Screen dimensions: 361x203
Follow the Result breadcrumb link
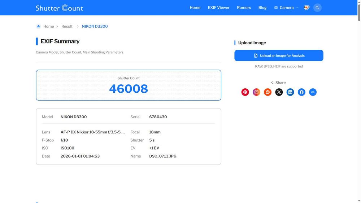coord(67,26)
